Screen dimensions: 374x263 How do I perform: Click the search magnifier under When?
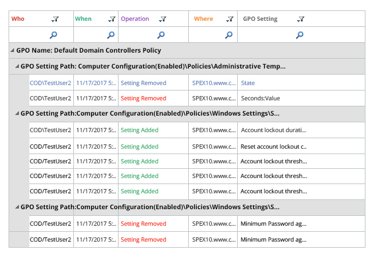111,35
